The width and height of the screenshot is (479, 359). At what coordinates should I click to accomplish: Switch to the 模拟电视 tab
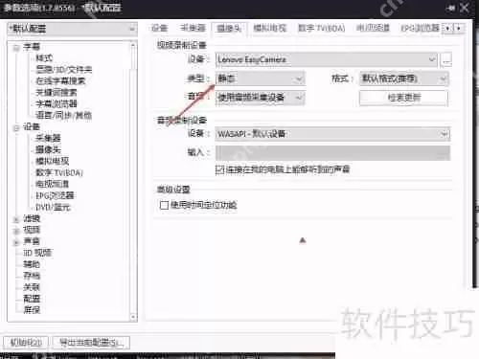point(270,28)
